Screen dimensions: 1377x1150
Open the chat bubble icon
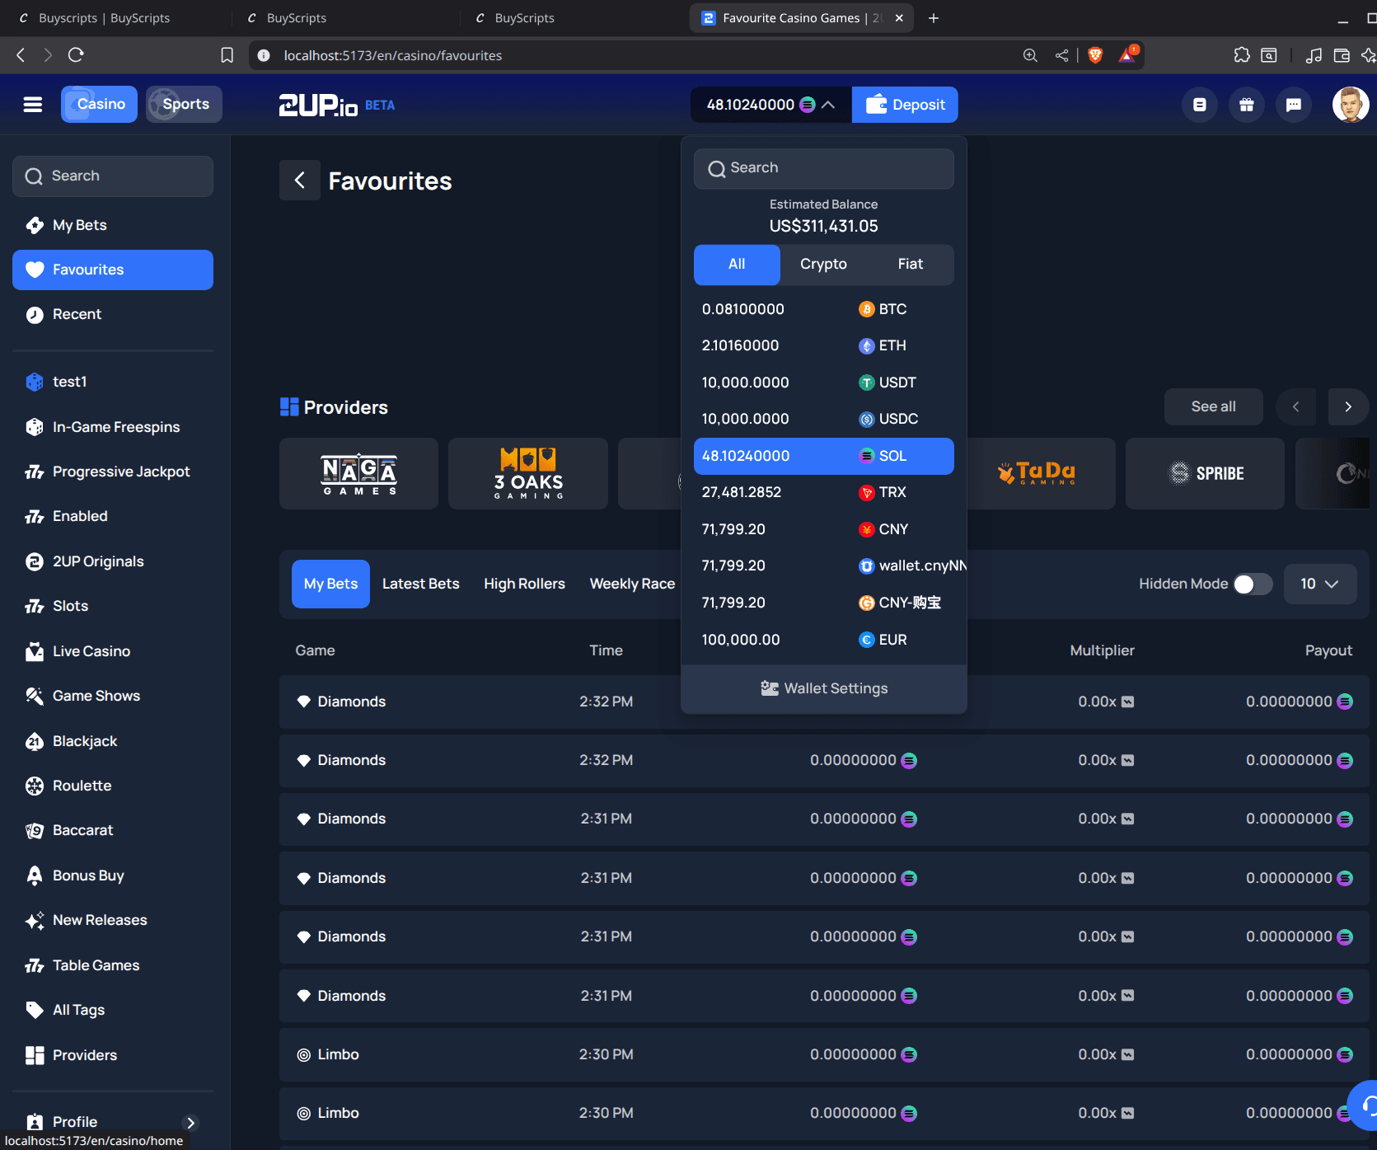1293,105
